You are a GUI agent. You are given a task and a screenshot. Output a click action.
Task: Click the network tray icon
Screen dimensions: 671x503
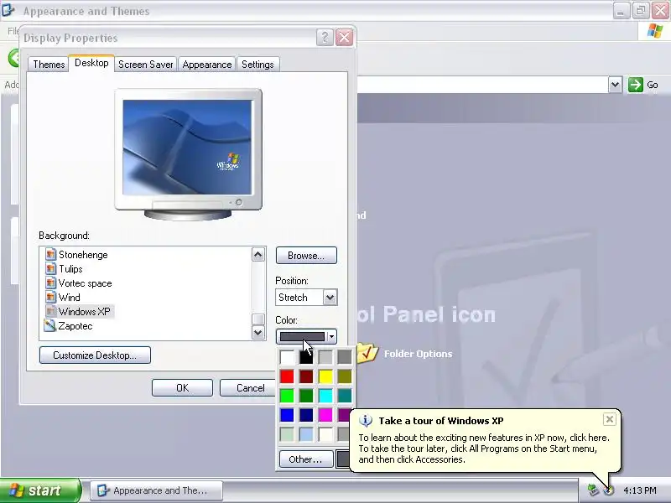click(x=593, y=490)
